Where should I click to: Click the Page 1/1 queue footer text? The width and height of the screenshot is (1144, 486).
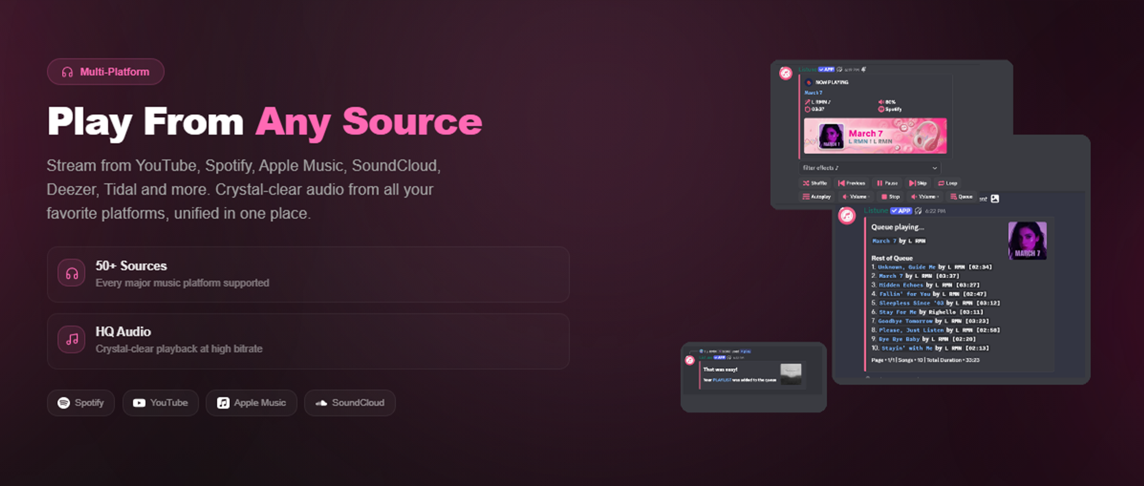pyautogui.click(x=925, y=360)
